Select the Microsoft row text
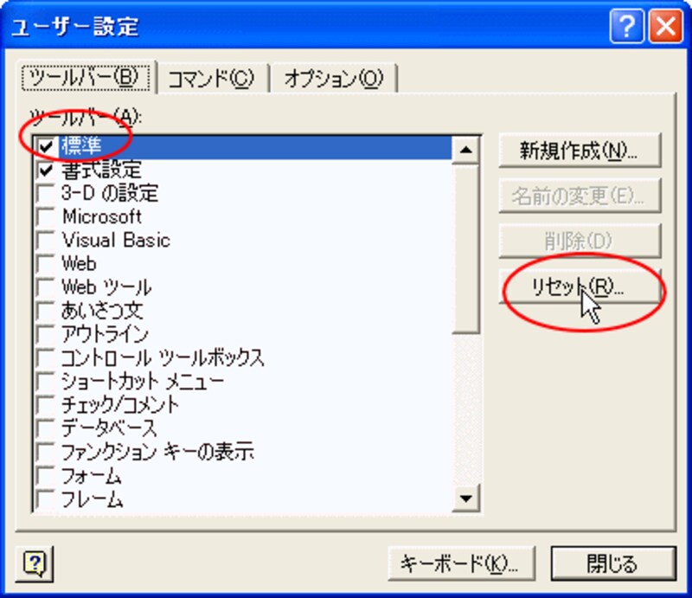692x598 pixels. point(102,217)
